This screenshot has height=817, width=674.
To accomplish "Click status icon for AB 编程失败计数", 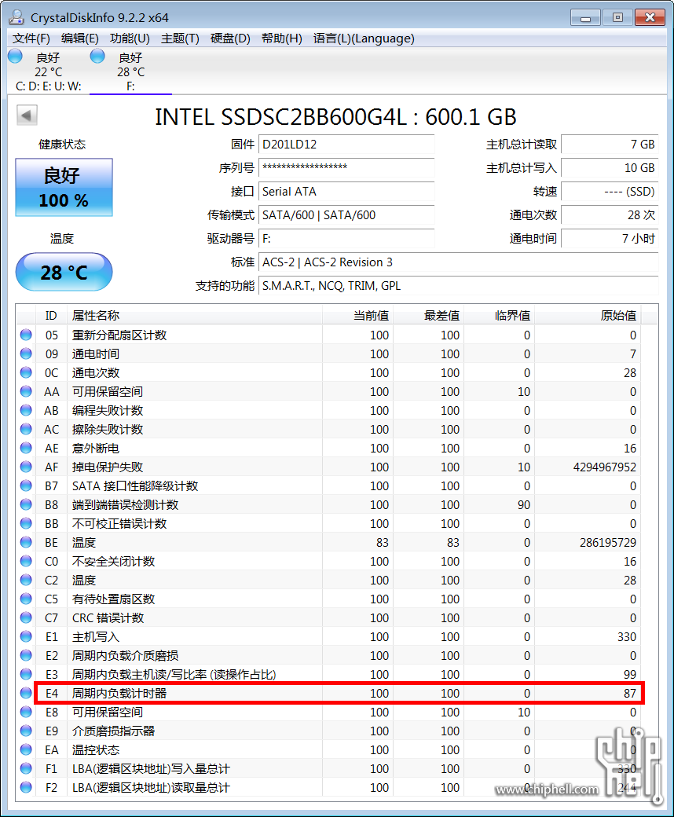I will click(26, 410).
